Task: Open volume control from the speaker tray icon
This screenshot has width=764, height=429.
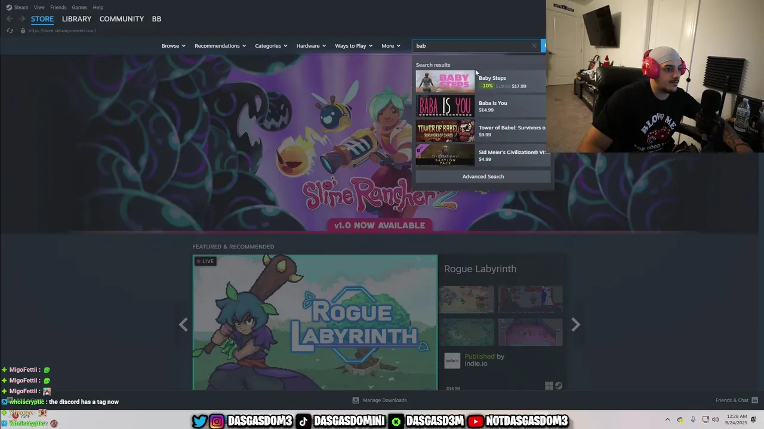Action: click(x=715, y=419)
